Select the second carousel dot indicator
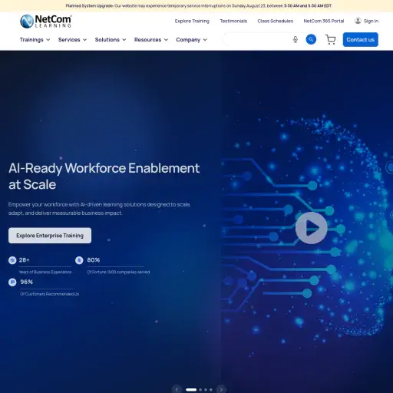The image size is (393, 393). tap(200, 390)
